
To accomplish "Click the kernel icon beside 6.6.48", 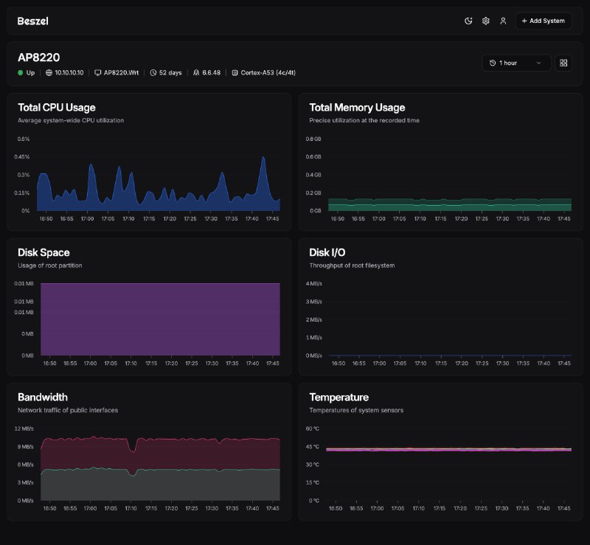I will click(x=195, y=72).
